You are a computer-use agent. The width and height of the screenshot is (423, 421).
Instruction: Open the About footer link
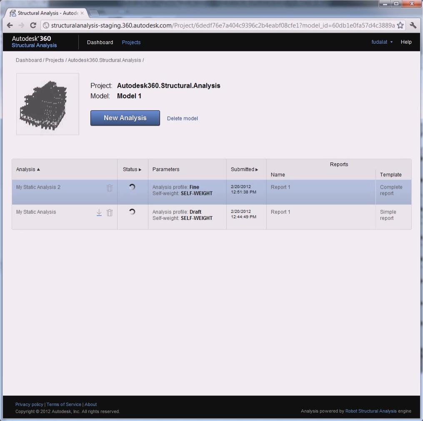[91, 404]
